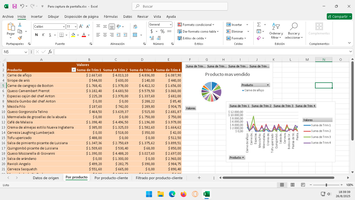This screenshot has height=200, width=355.
Task: Open the fill color yellow swatch
Action: click(x=73, y=35)
